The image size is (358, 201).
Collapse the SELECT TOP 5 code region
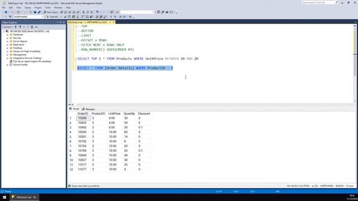[76, 59]
